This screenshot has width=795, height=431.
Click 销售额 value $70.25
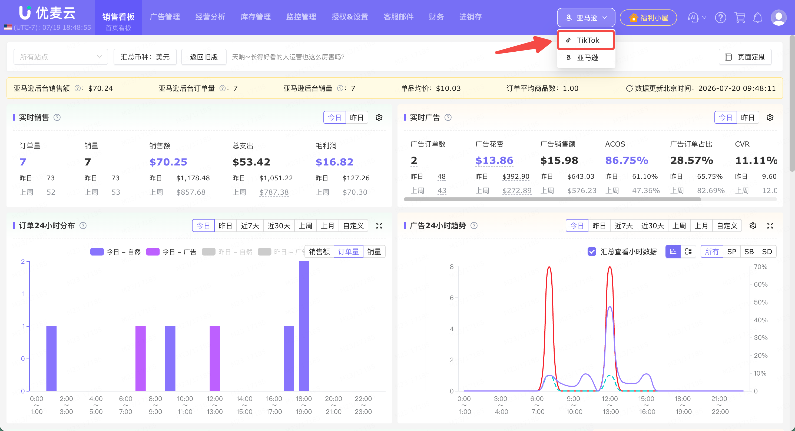click(x=168, y=162)
